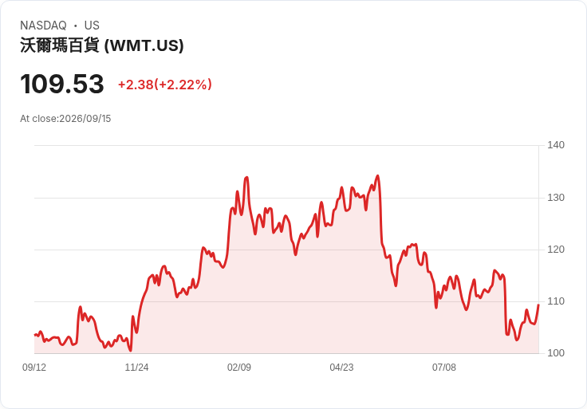Image resolution: width=587 pixels, height=409 pixels.
Task: Click the chart's lowest dip before 11/24
Action: click(x=130, y=351)
